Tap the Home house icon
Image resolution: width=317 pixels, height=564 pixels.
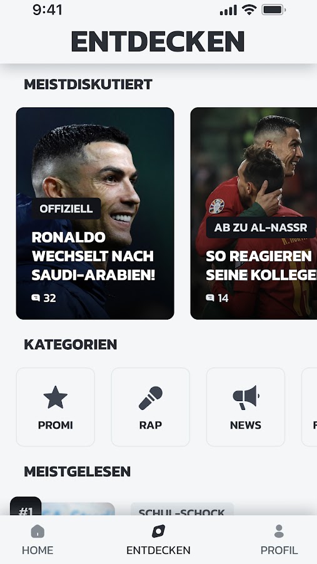point(38,531)
